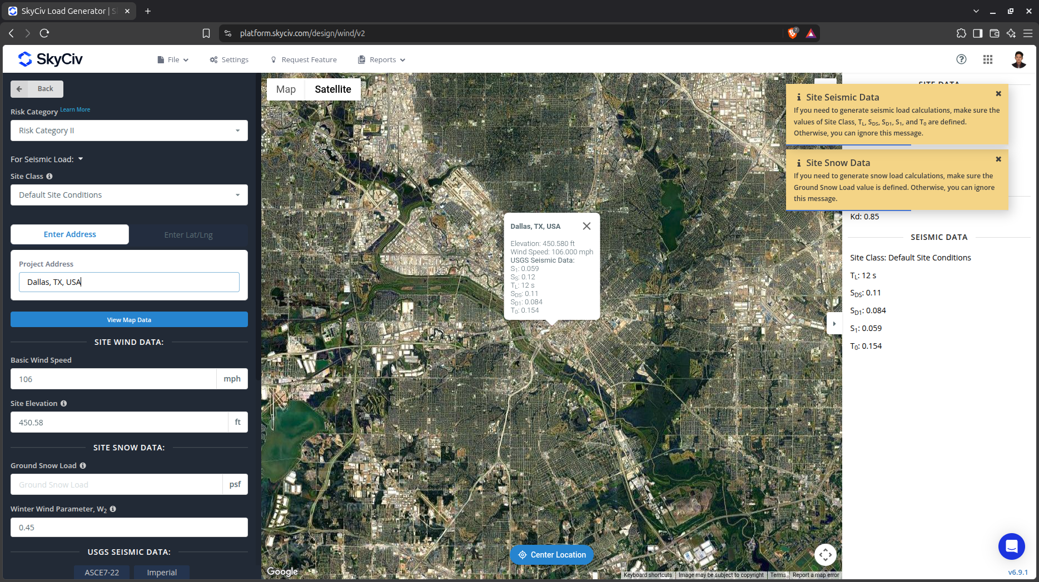Open the Reports menu

(x=382, y=59)
